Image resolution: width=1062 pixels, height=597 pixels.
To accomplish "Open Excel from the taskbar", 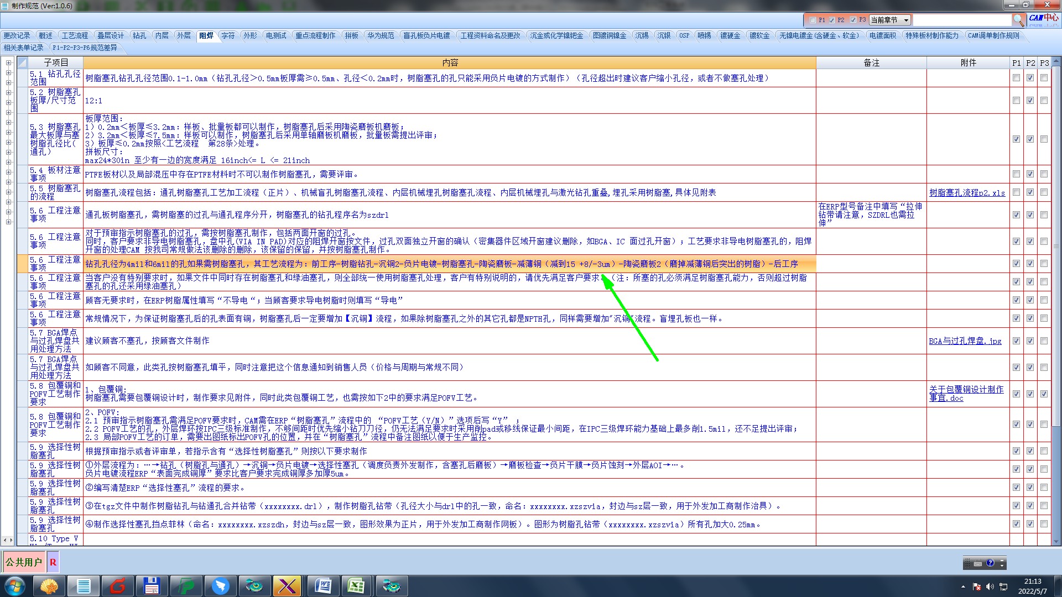I will pyautogui.click(x=356, y=586).
